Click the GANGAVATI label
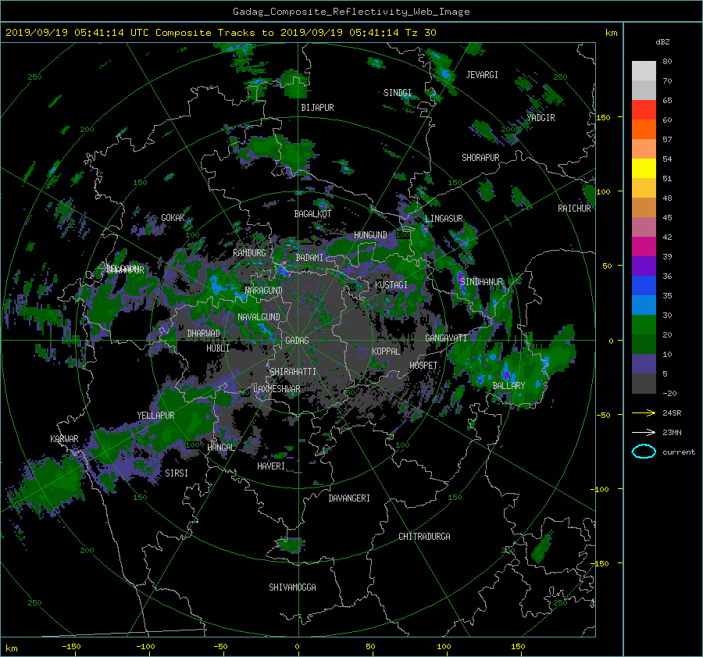The image size is (703, 657). click(446, 338)
